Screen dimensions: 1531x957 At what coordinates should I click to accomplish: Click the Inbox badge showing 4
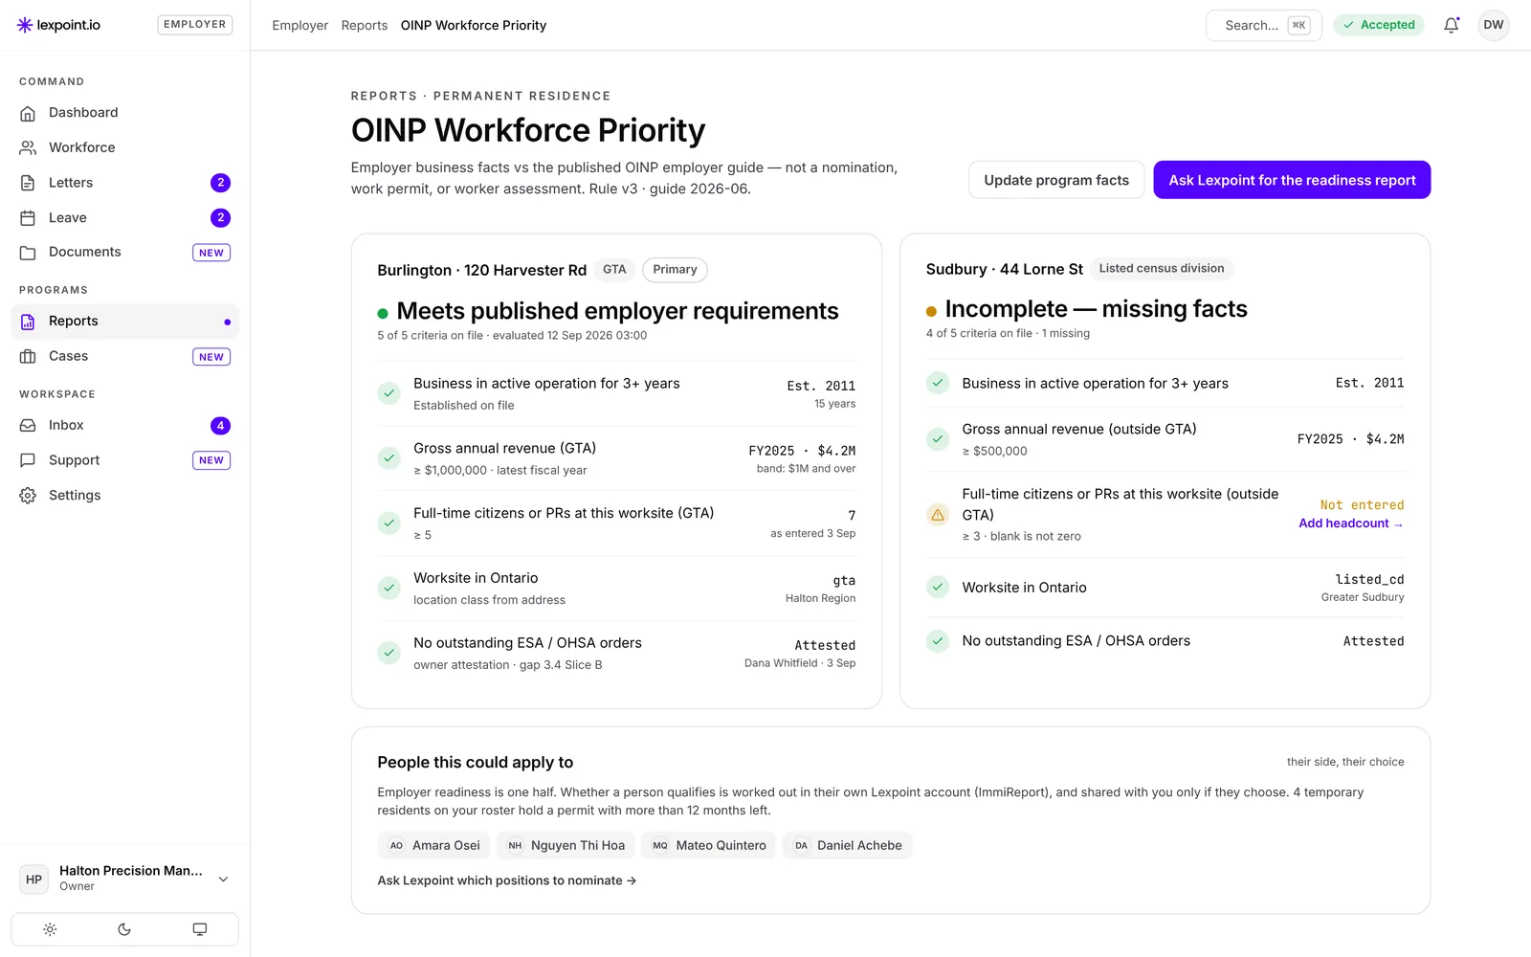pyautogui.click(x=220, y=426)
